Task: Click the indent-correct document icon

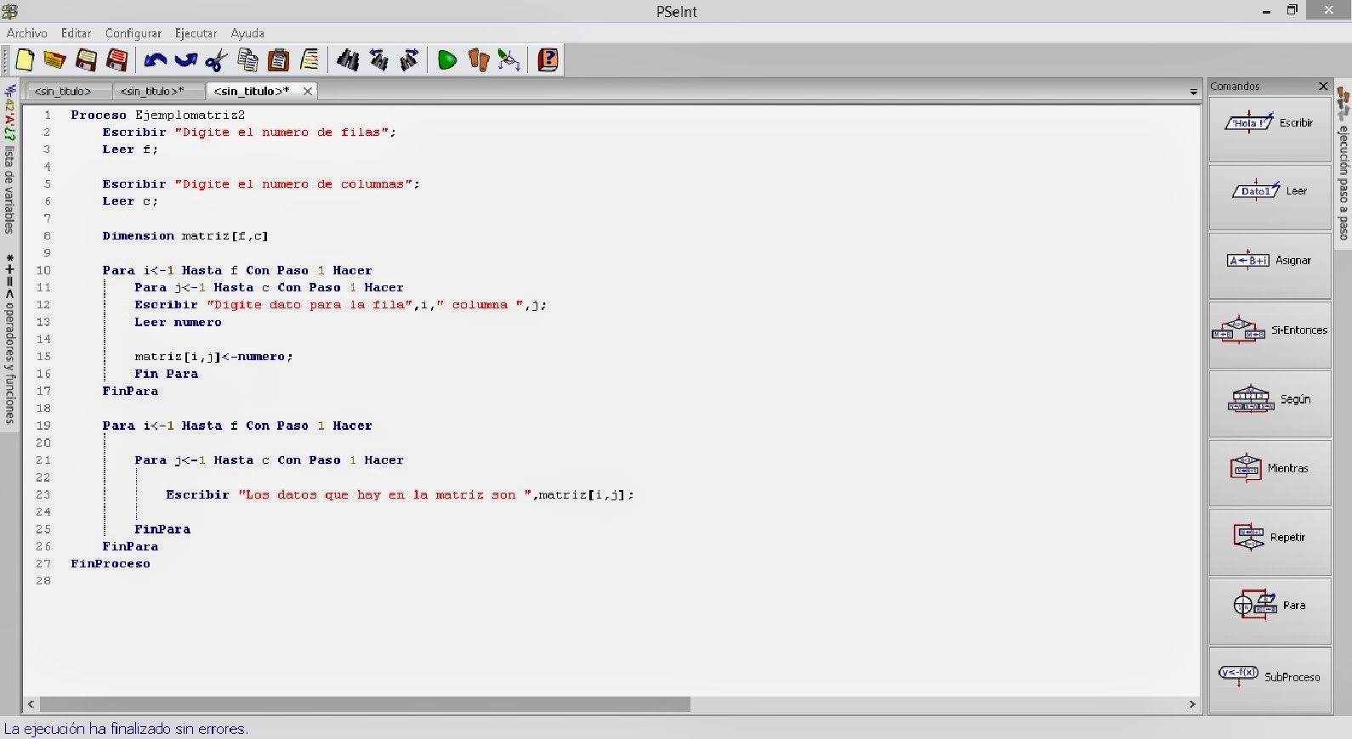Action: click(x=310, y=60)
